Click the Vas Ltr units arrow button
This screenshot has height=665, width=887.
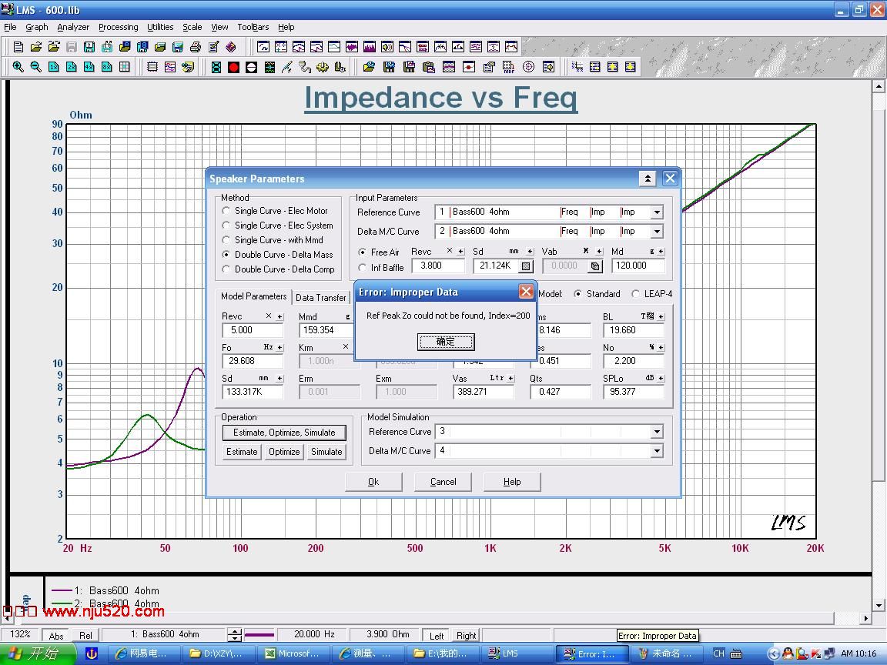510,378
